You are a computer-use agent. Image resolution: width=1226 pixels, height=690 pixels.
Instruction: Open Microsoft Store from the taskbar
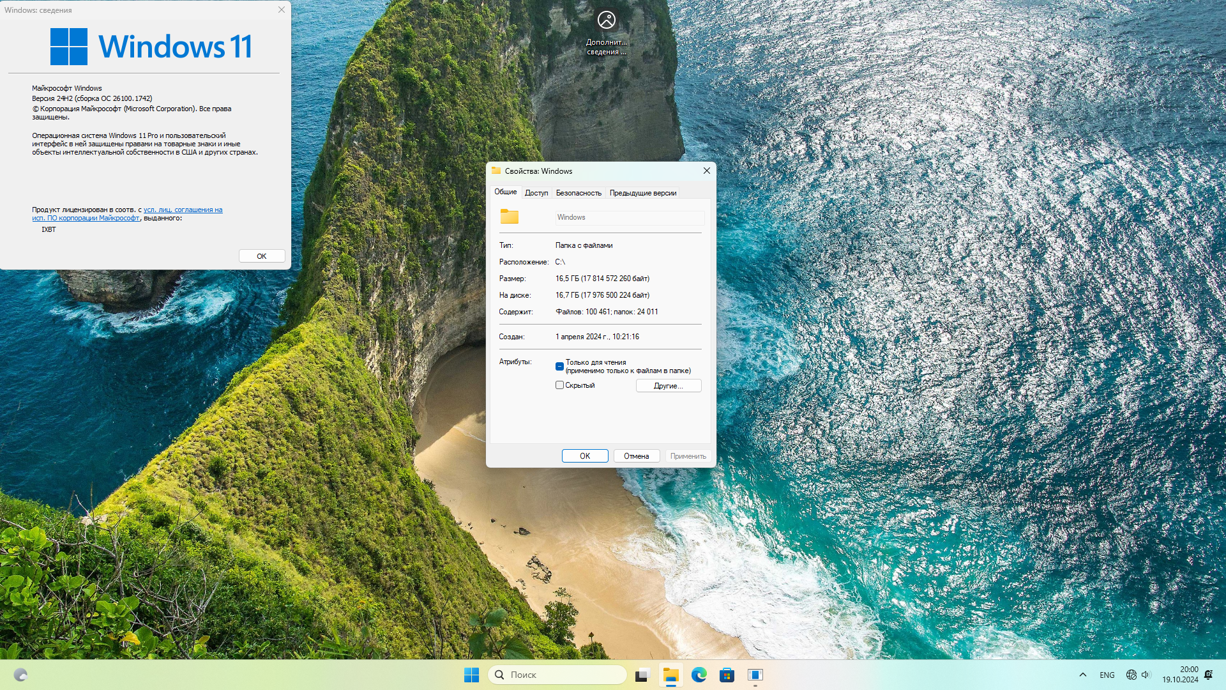(x=727, y=675)
